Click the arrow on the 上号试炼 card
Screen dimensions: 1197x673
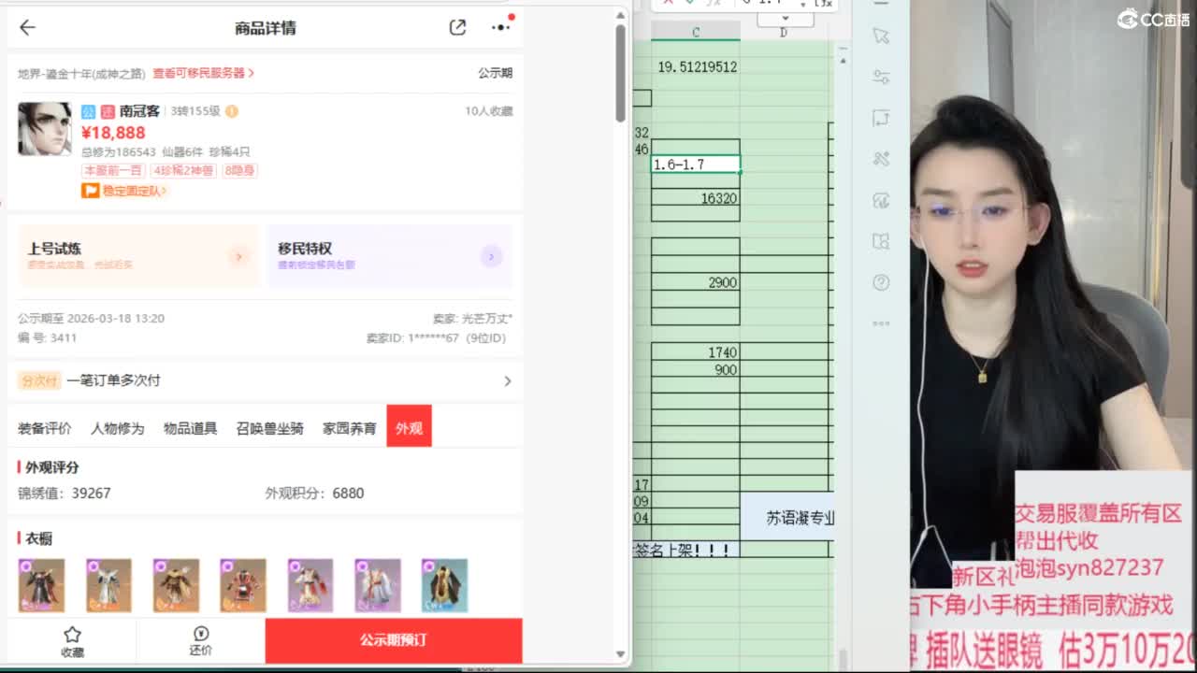(x=239, y=257)
